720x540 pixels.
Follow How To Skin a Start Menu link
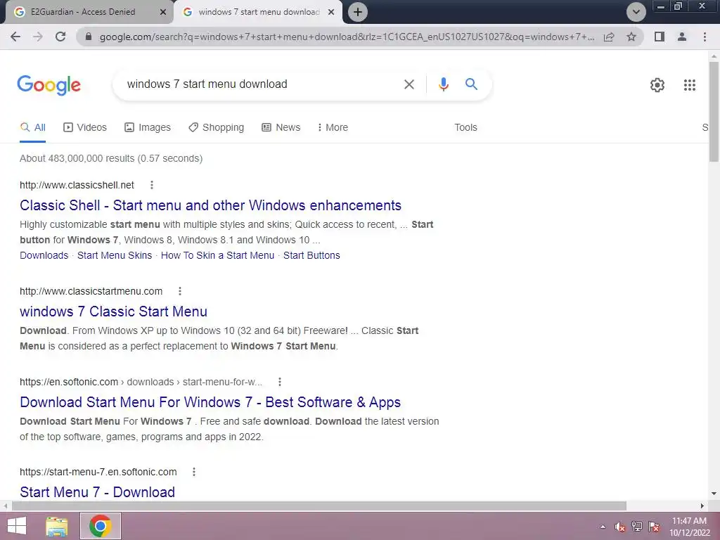coord(217,256)
